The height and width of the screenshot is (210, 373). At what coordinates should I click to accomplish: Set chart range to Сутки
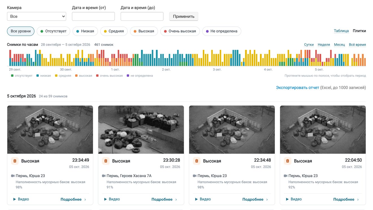click(309, 45)
